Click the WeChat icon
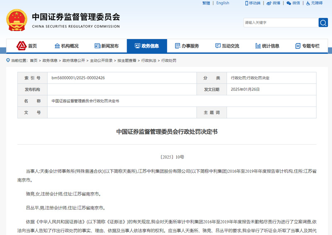The width and height of the screenshot is (332, 235). point(288,3)
